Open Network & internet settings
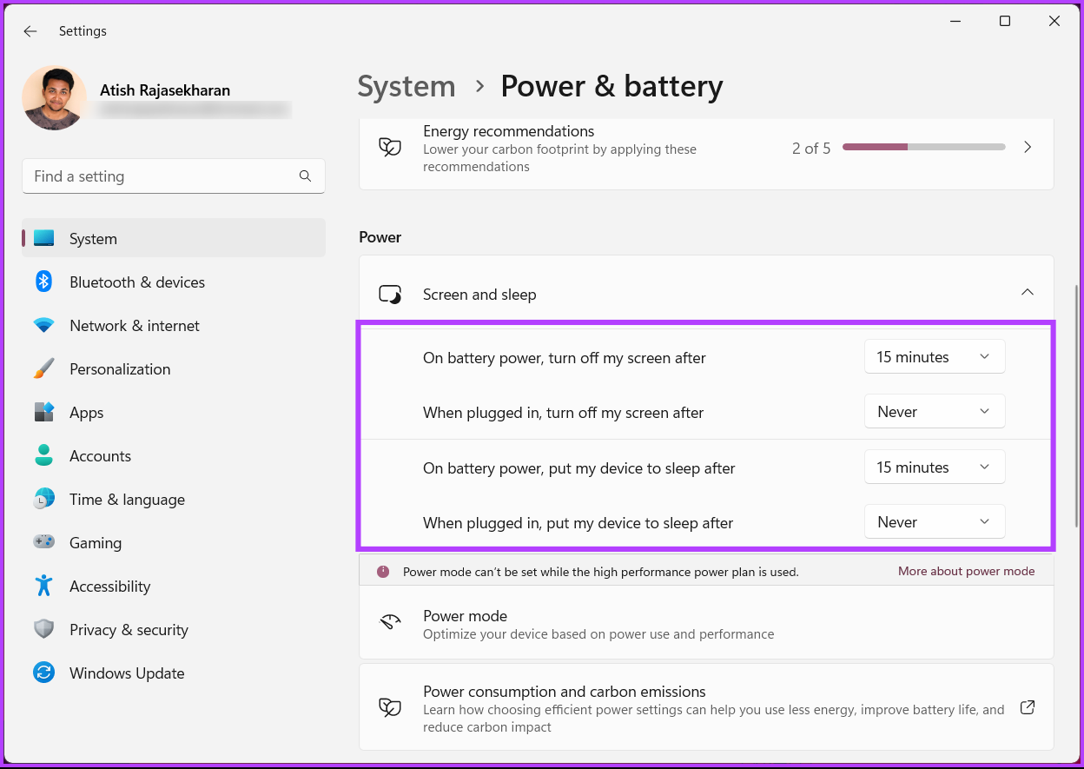Screen dimensions: 1084x769 tap(174, 326)
